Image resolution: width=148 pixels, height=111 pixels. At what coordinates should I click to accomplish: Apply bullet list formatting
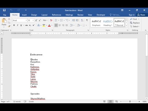point(56,20)
